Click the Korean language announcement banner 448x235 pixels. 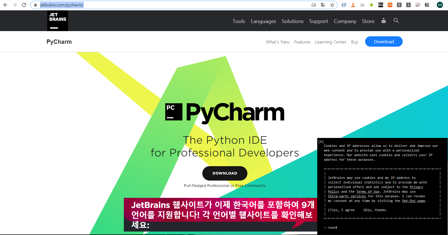[221, 215]
